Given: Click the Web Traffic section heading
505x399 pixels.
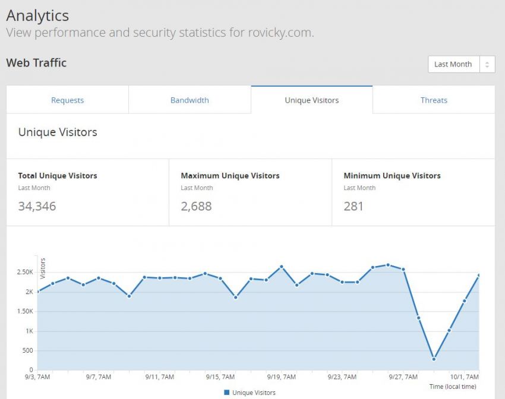Looking at the screenshot, I should point(36,62).
